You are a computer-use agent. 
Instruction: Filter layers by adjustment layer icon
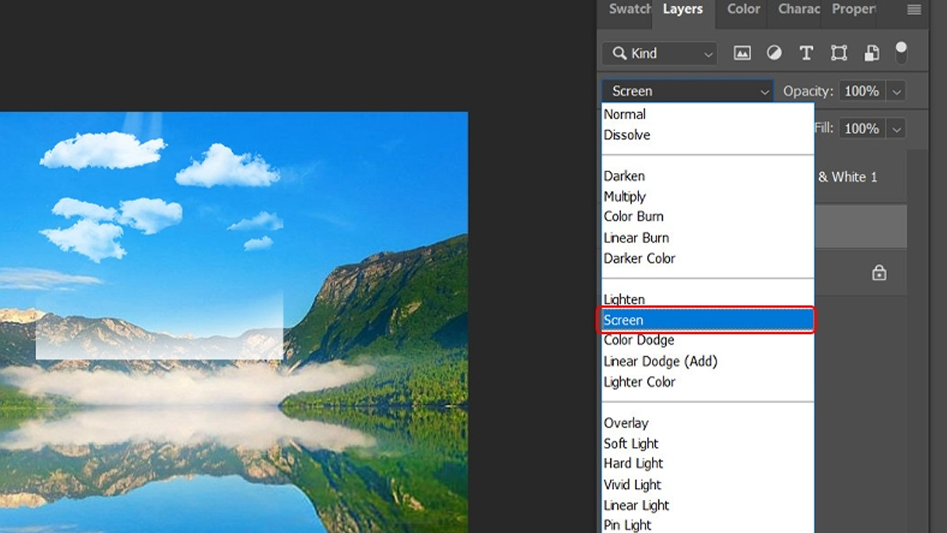pos(774,53)
